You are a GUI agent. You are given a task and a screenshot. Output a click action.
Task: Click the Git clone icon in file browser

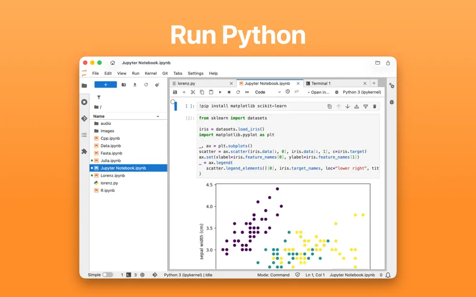157,85
